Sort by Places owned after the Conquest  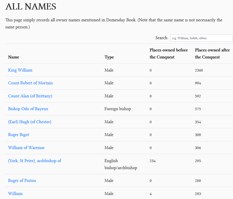point(212,54)
